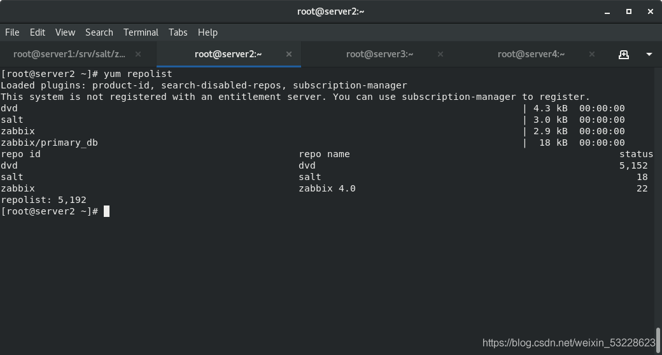Click the 'repo id' column header
Screen dimensions: 662x355
[20, 154]
